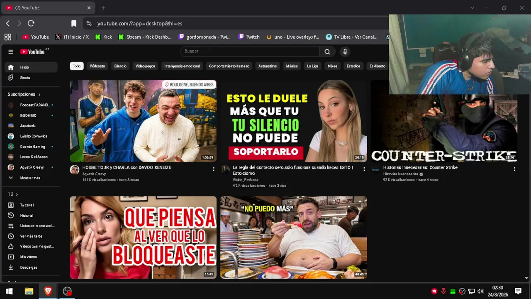Viewport: 531px width, 299px height.
Task: Select the Comportamiento humano filter chip
Action: pyautogui.click(x=229, y=66)
